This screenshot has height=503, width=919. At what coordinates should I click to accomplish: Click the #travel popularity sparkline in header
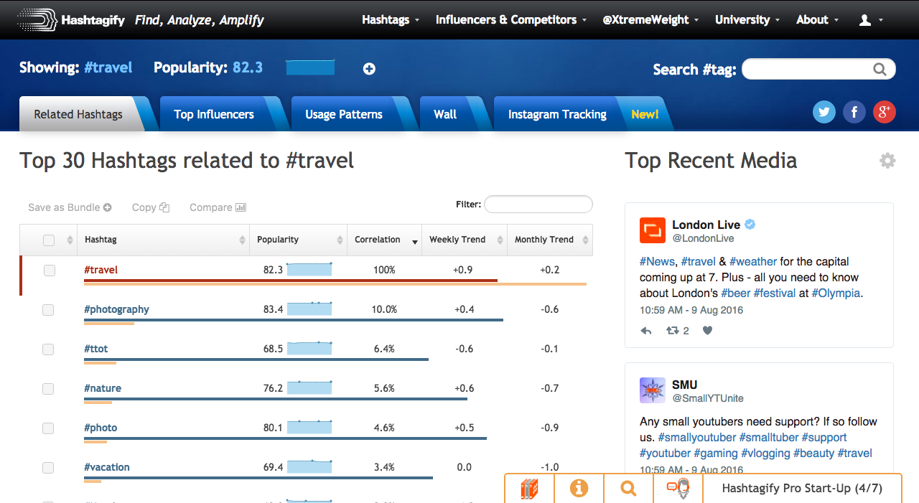tap(310, 67)
